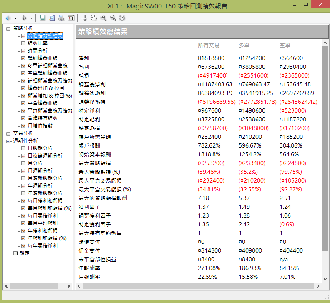Image resolution: width=330 pixels, height=303 pixels.
Task: Click the 最大策略虧損 (%) row label
Action: coord(99,172)
